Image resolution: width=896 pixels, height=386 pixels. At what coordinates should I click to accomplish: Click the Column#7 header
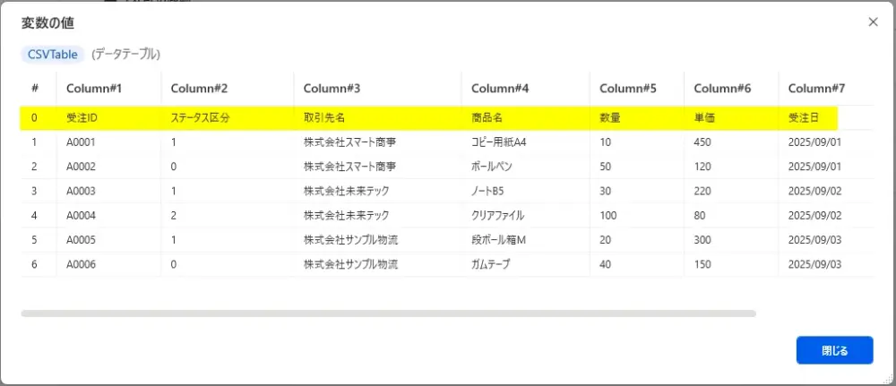[816, 89]
